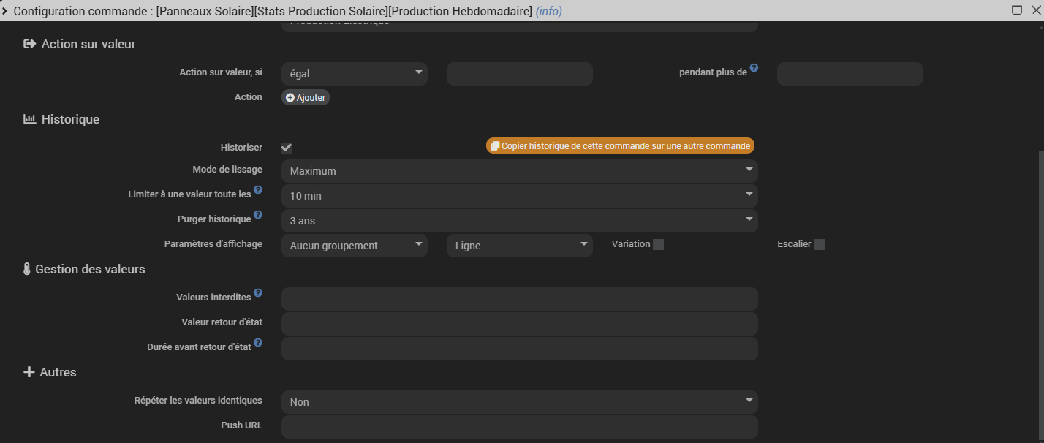Uncheck the Historiser checkbox

[x=287, y=148]
